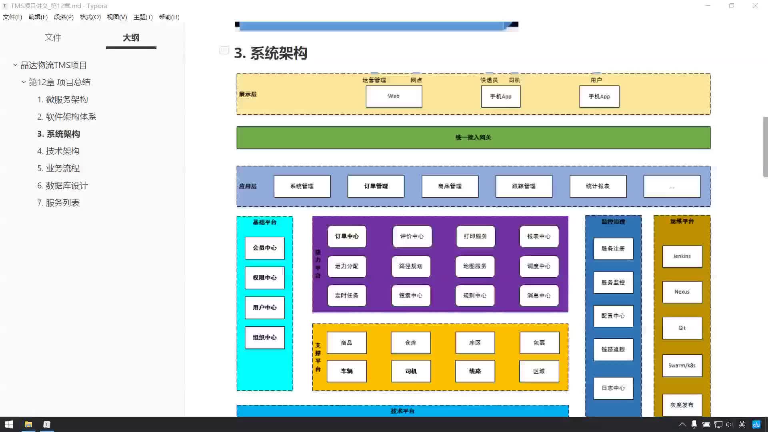Collapse the 品达物流TMS项目 outline node

[15, 65]
